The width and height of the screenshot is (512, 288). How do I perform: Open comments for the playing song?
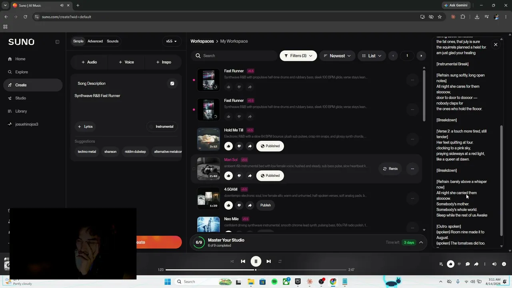click(468, 264)
